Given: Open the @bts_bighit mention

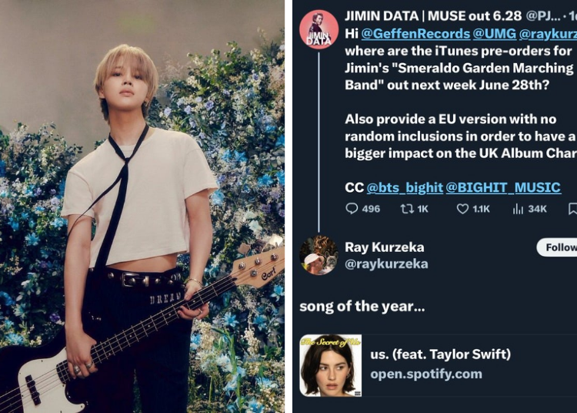Looking at the screenshot, I should point(405,187).
